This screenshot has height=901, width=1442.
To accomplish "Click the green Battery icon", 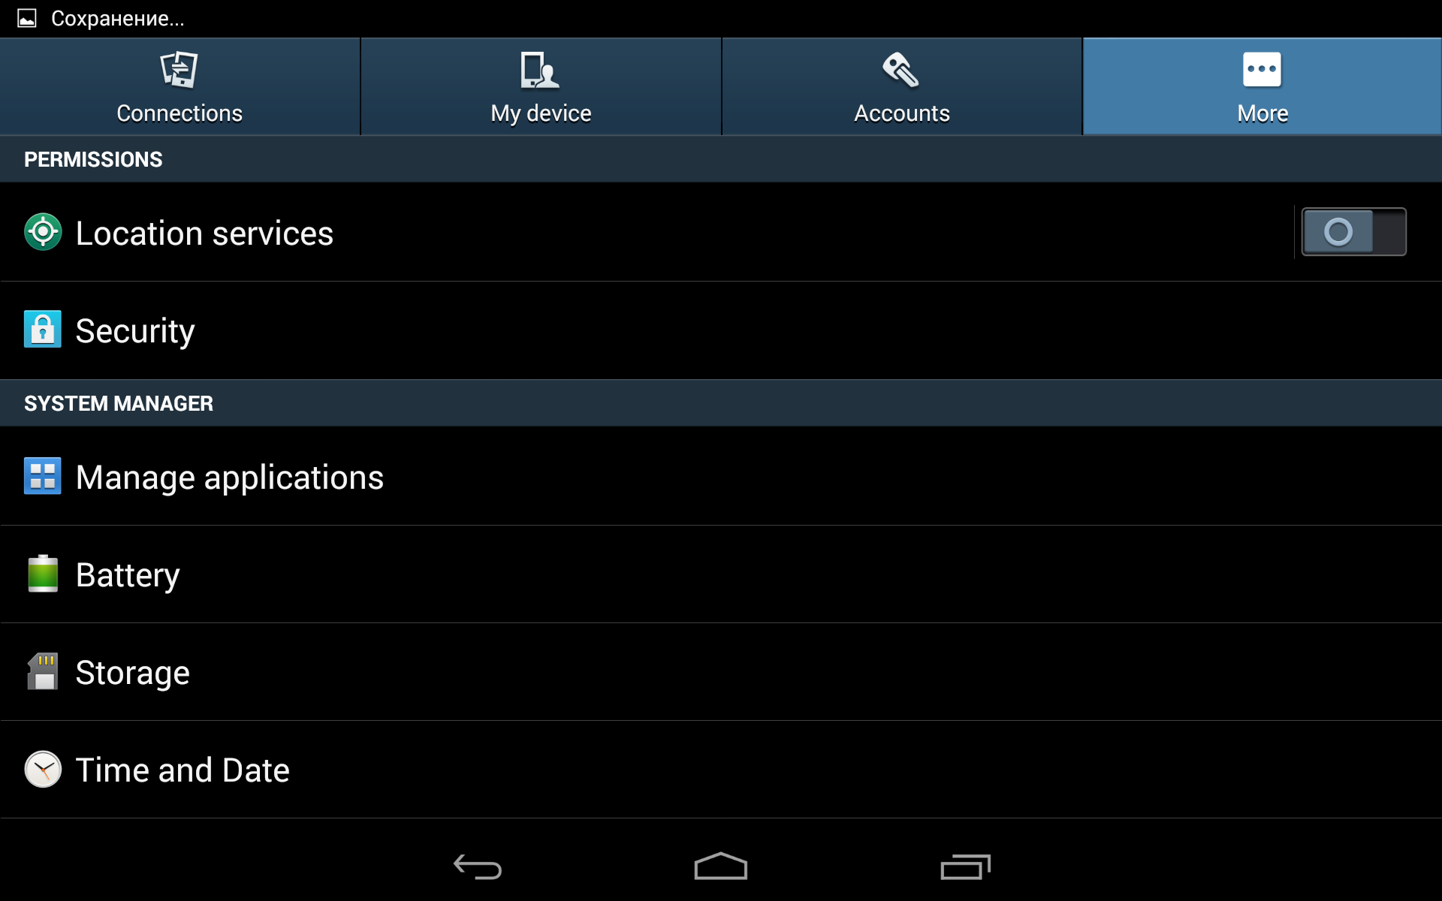I will 43,574.
